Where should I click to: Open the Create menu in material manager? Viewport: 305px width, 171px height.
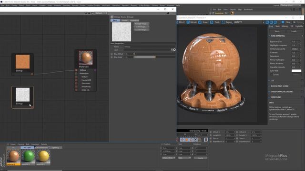13,144
